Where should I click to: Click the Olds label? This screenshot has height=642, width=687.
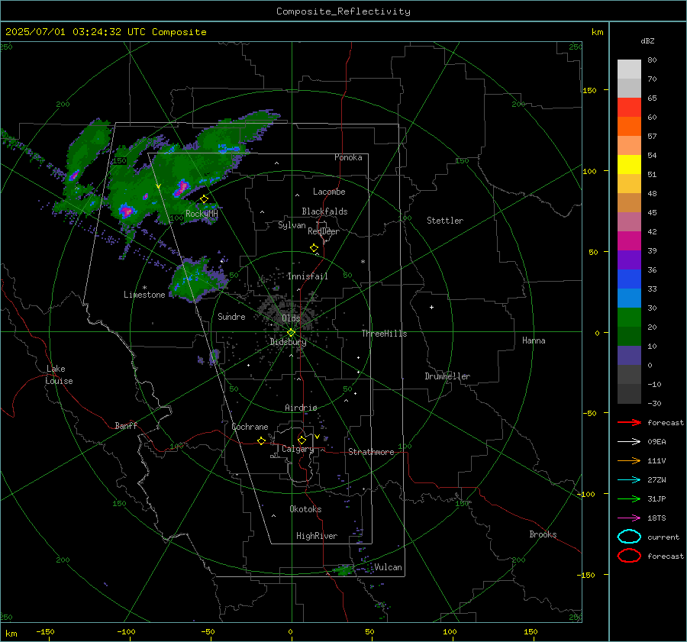click(291, 318)
